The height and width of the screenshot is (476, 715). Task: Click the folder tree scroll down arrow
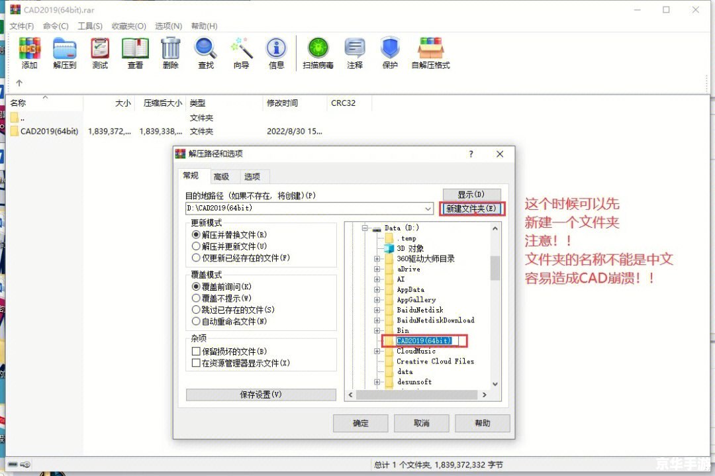point(495,384)
